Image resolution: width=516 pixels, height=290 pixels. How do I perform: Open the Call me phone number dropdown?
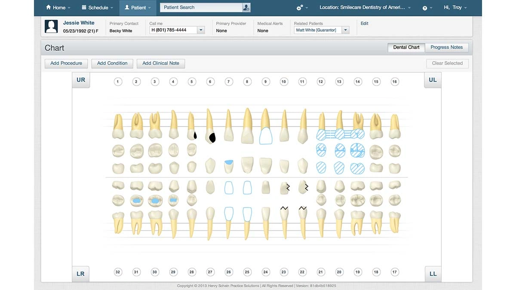200,30
